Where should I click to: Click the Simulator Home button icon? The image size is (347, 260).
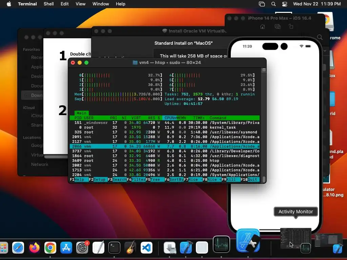pyautogui.click(x=263, y=27)
